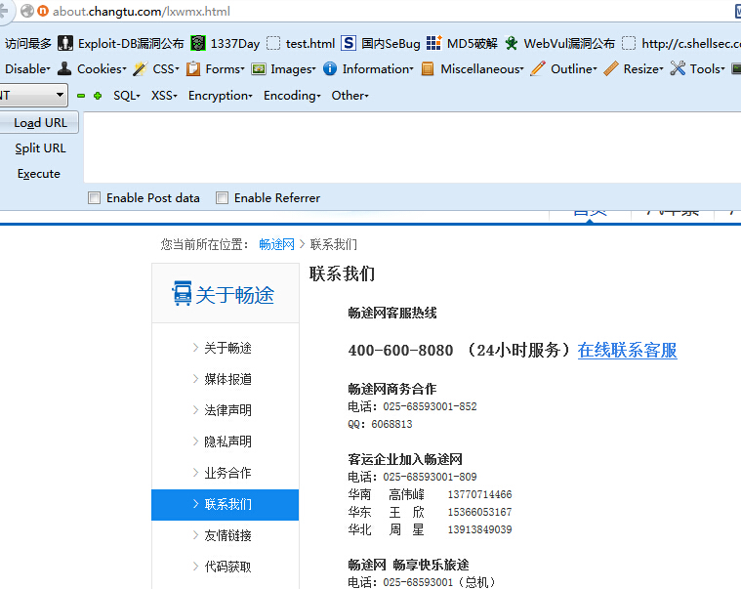Click phone number 13770714466
The image size is (741, 589).
coord(479,494)
